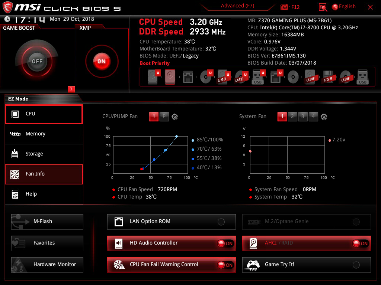Select the legacy USB hard disk boot icon
This screenshot has height=285, width=381.
click(x=310, y=77)
